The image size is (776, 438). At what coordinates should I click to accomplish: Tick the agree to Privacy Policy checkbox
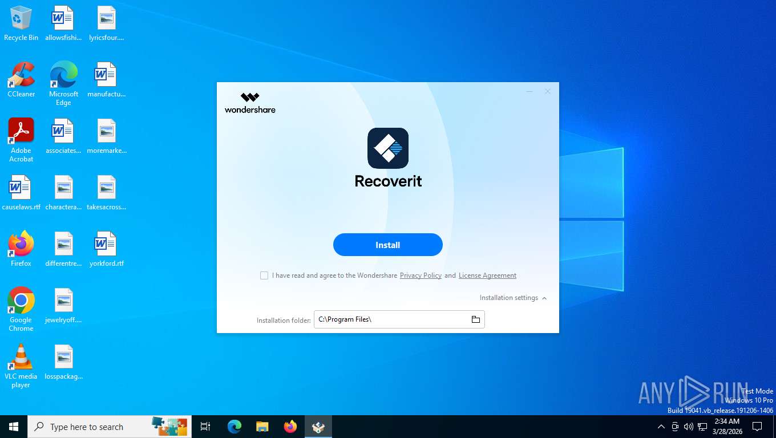264,275
